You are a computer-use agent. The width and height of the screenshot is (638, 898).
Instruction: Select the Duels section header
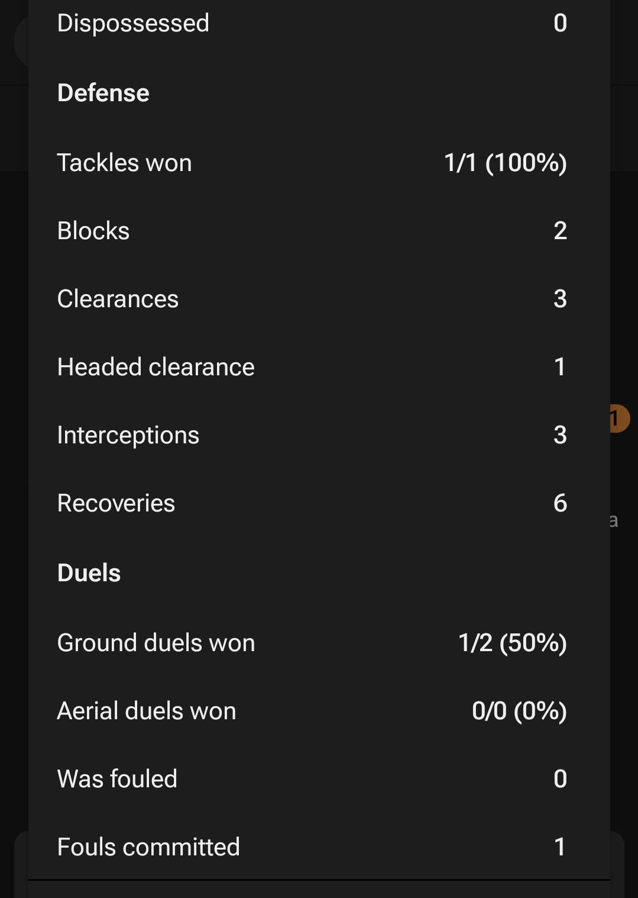89,573
